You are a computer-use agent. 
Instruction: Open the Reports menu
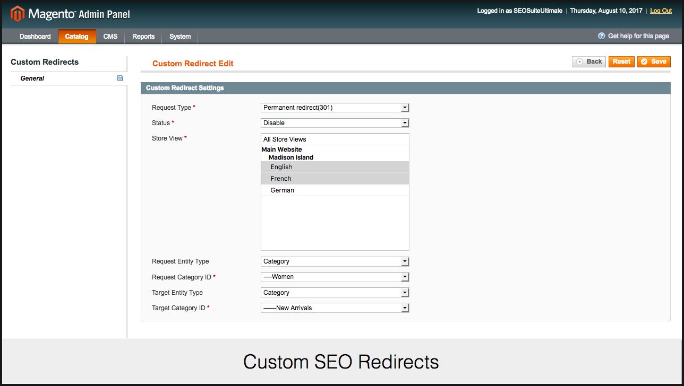pos(143,37)
